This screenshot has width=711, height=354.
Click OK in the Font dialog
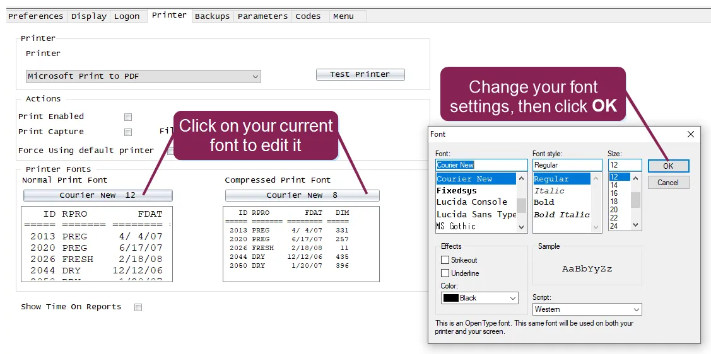click(x=668, y=166)
